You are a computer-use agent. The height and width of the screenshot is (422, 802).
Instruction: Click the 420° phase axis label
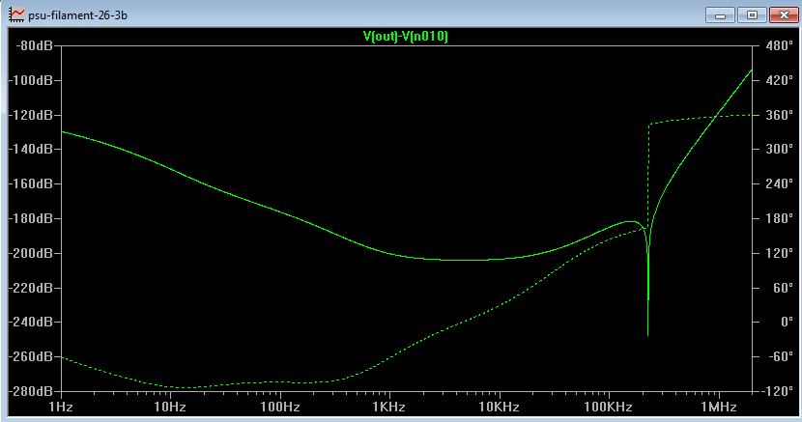[779, 80]
